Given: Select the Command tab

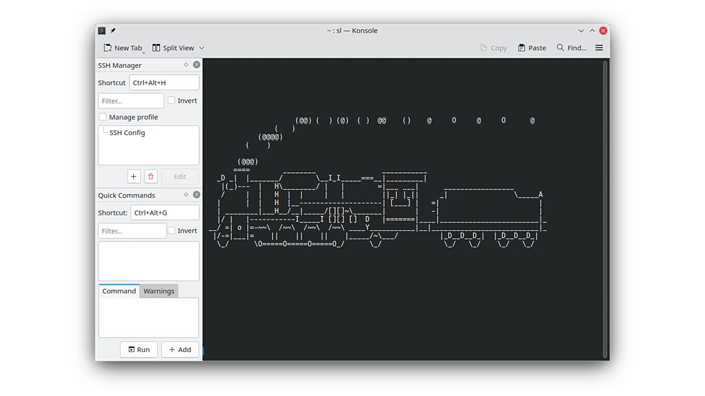Looking at the screenshot, I should tap(119, 291).
